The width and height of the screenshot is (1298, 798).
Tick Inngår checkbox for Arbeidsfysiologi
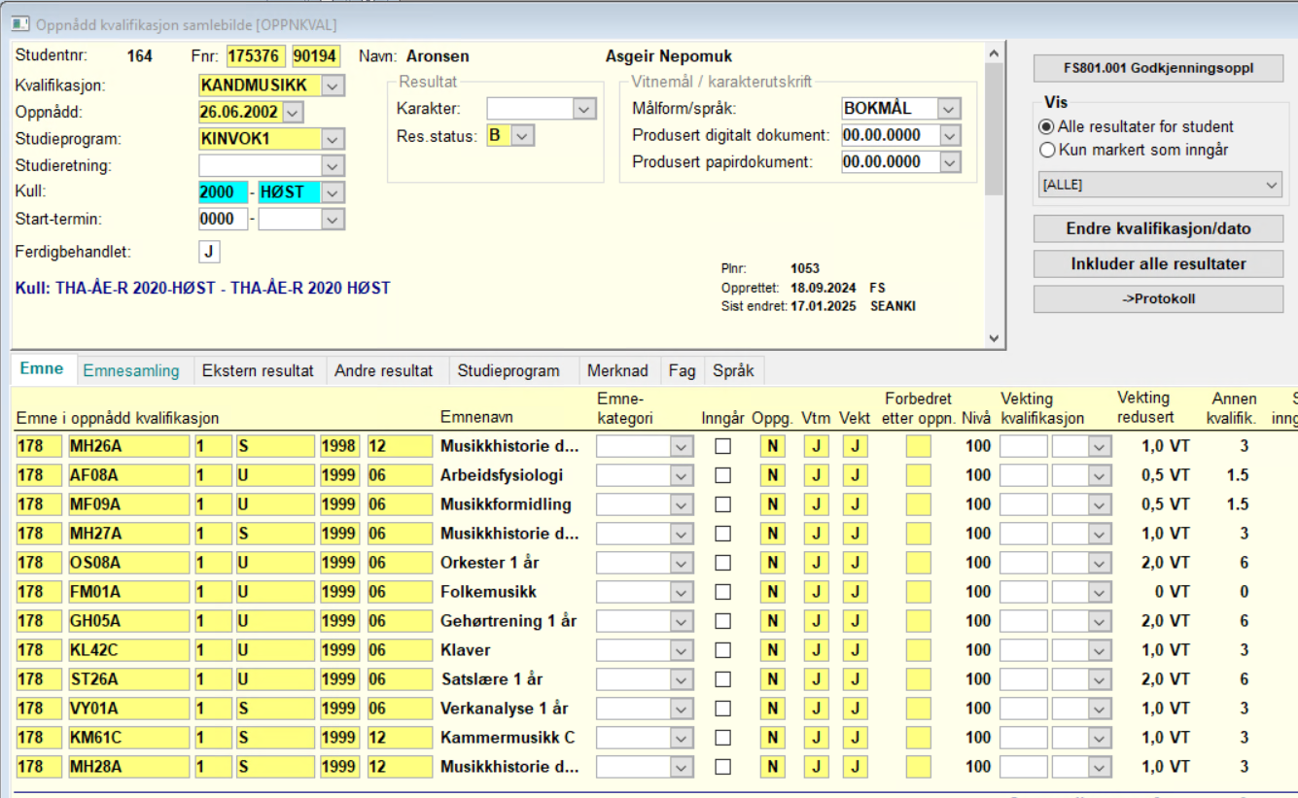(722, 475)
